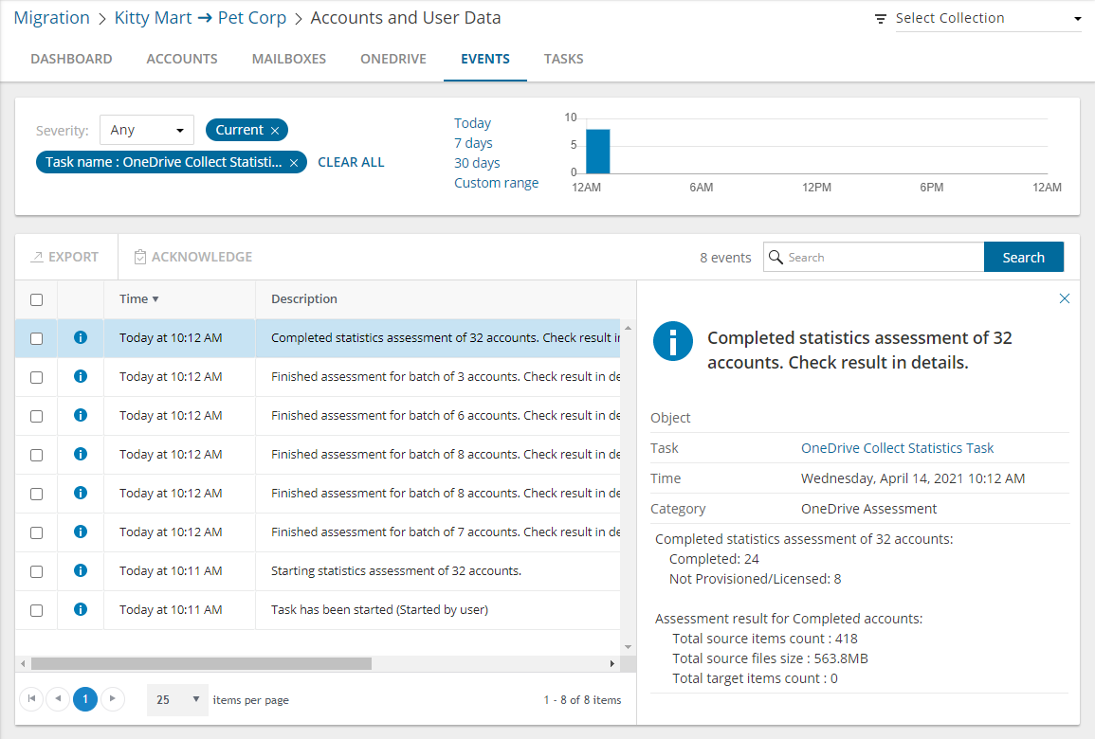Image resolution: width=1095 pixels, height=739 pixels.
Task: Go to the next page arrow
Action: coord(113,699)
